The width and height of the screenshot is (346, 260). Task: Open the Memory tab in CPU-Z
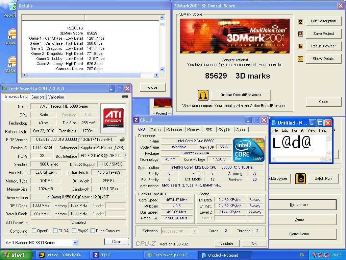[x=194, y=130]
